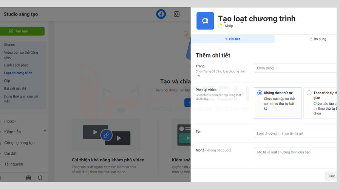Click Cải thiện khả năng khám phá video heading
The image size is (340, 189).
pyautogui.click(x=108, y=160)
